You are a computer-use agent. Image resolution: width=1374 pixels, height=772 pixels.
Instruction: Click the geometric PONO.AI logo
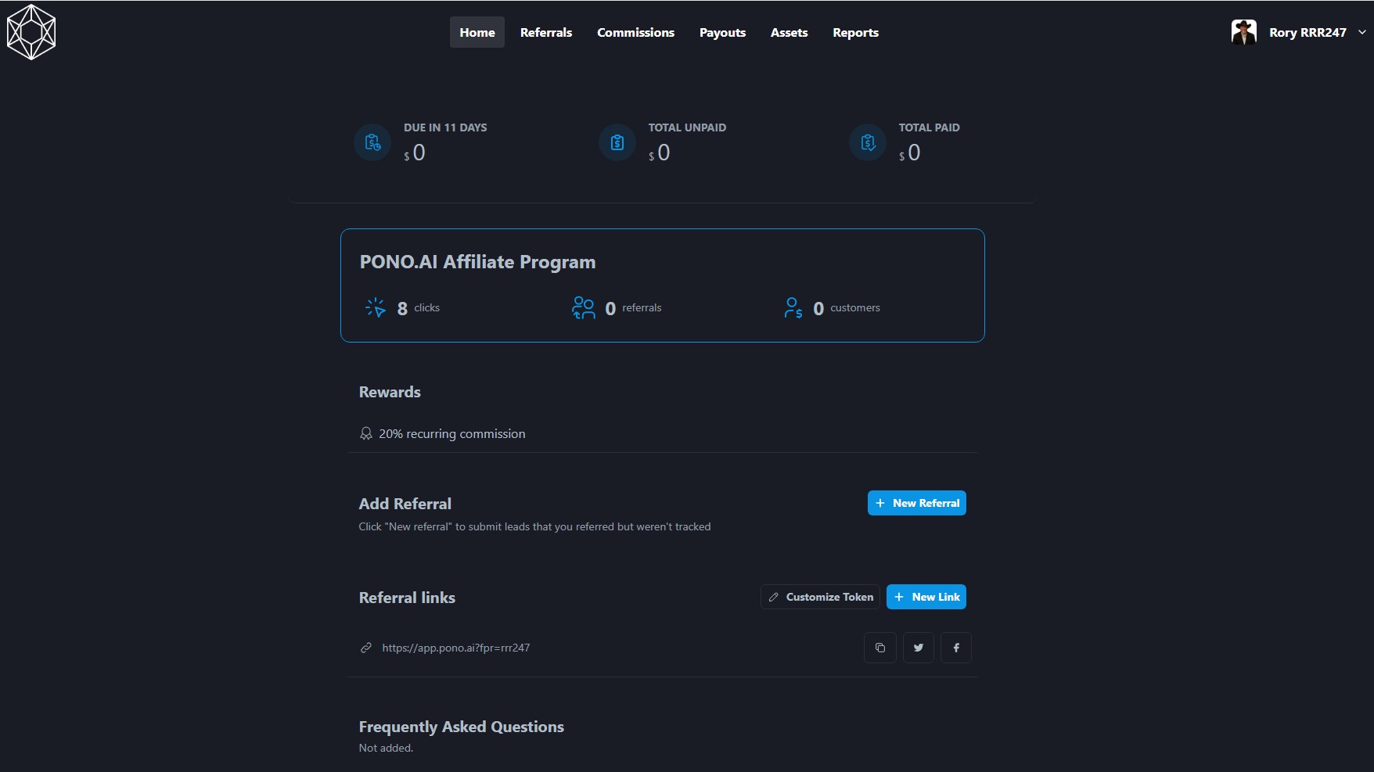click(31, 32)
